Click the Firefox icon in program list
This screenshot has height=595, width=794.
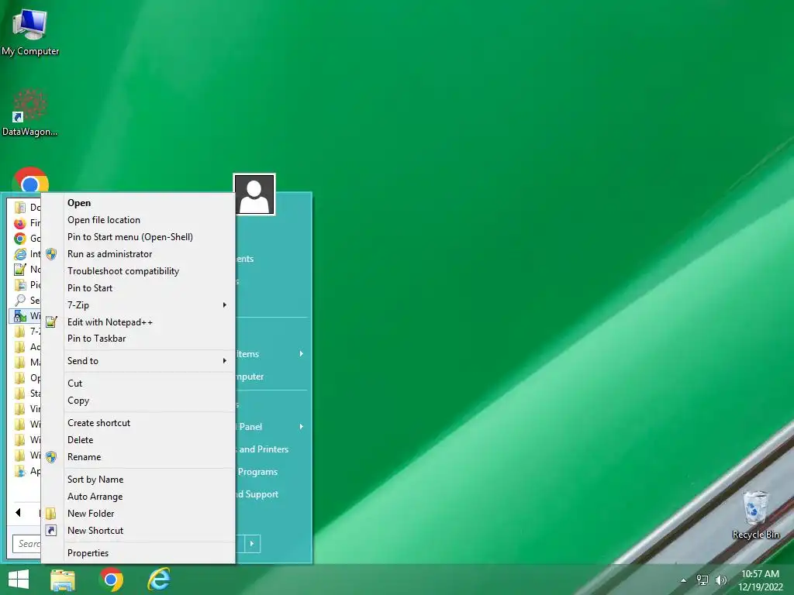pos(19,222)
